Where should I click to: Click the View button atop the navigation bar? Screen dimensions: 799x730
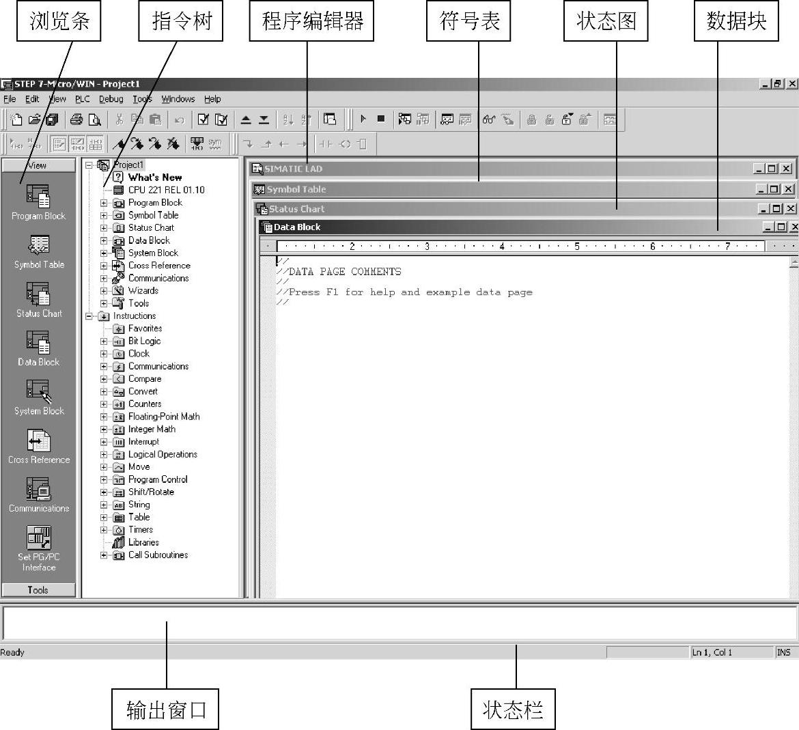39,165
